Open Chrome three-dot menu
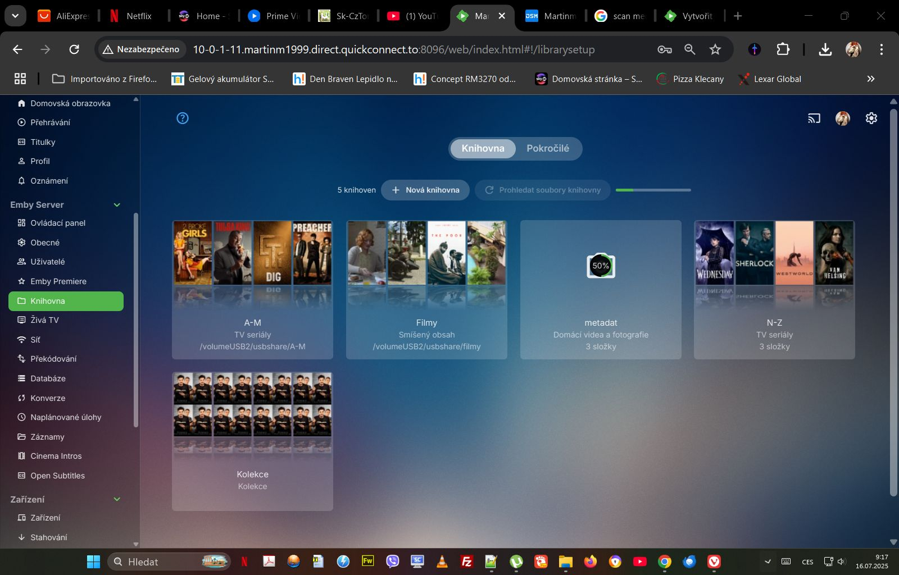Viewport: 899px width, 575px height. tap(882, 49)
